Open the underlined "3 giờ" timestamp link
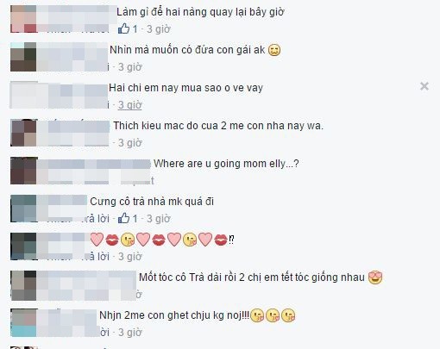Screen dimensions: 440x349 tap(130, 105)
